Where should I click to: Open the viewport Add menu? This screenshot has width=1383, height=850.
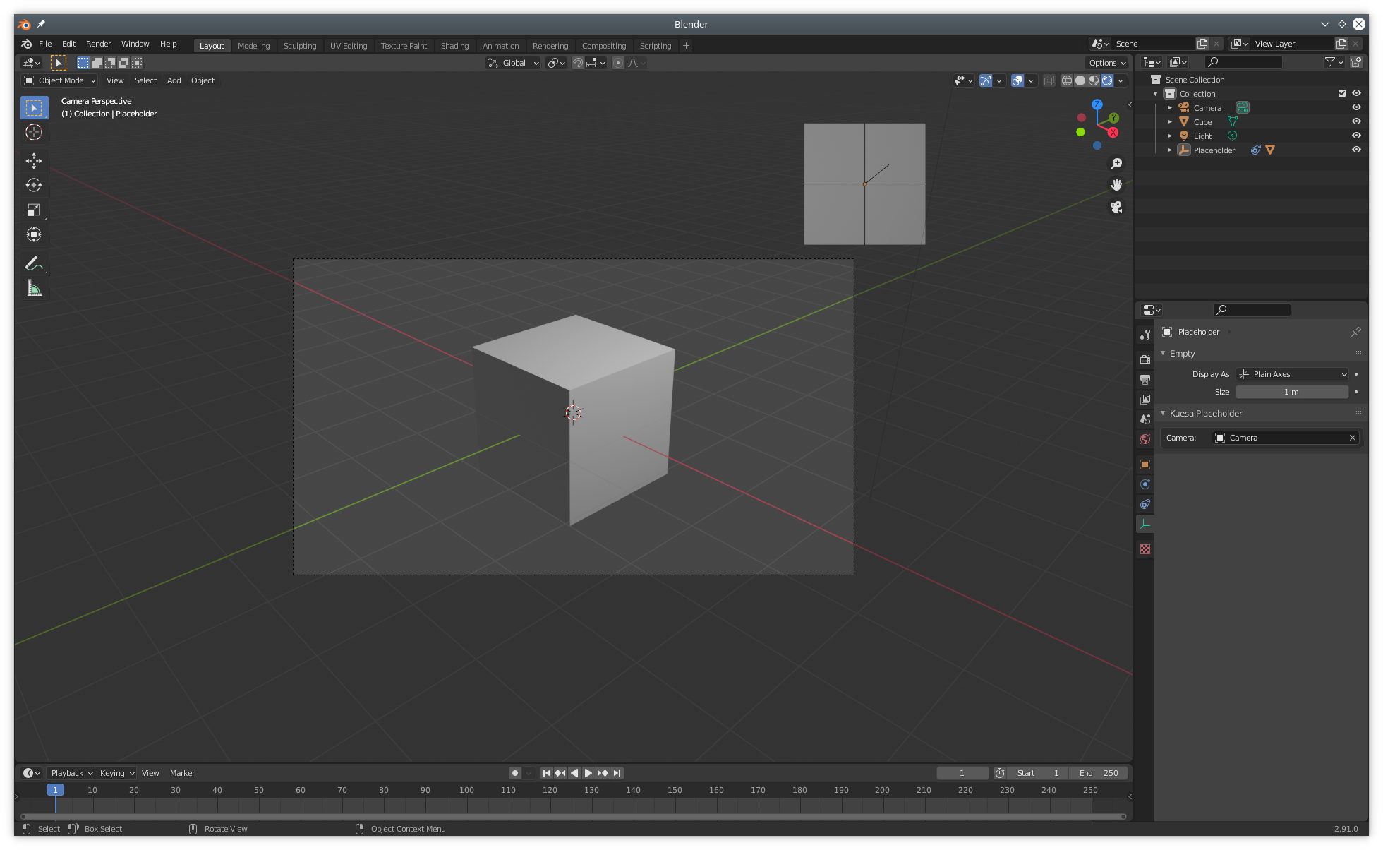click(x=174, y=80)
